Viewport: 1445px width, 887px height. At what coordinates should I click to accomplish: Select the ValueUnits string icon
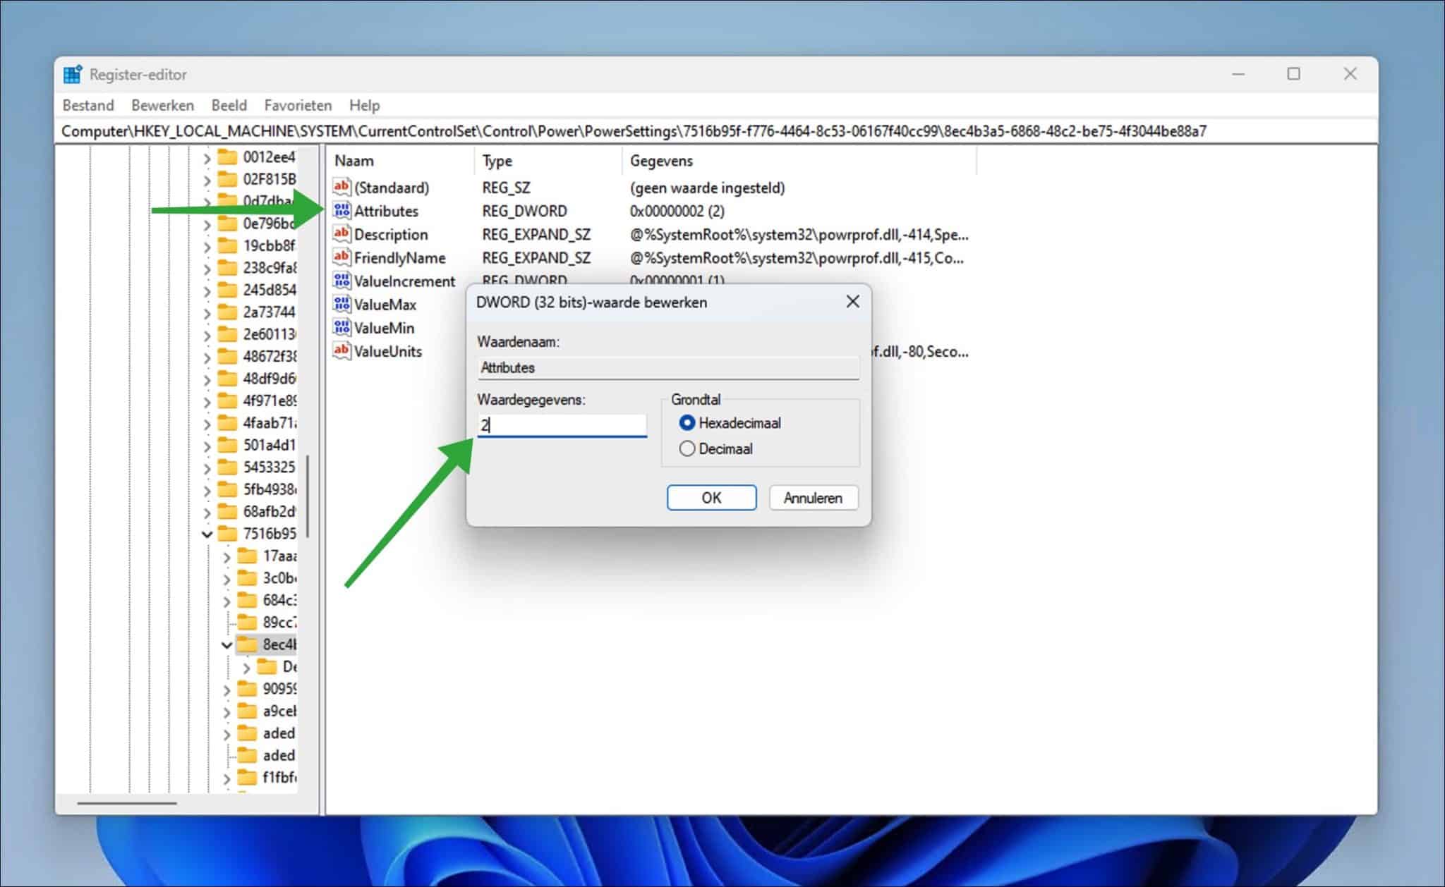point(342,350)
